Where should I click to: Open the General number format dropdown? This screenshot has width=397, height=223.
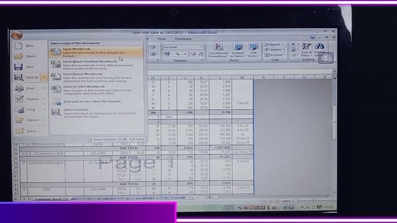coord(202,47)
